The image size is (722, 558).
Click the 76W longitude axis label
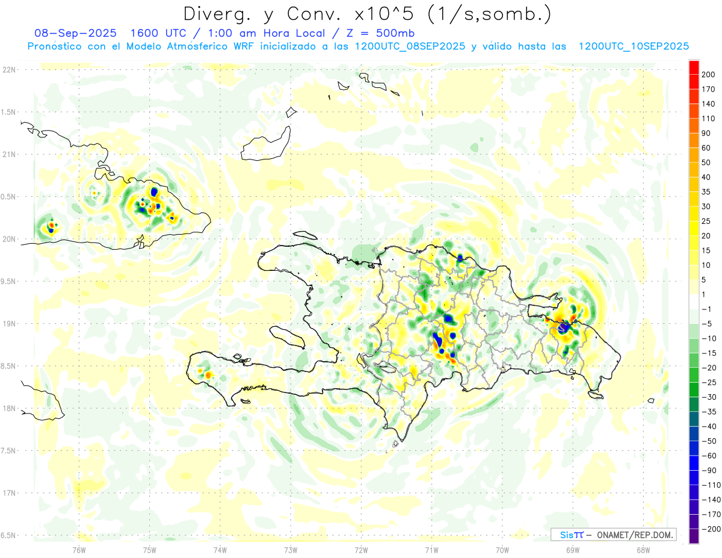pos(79,549)
